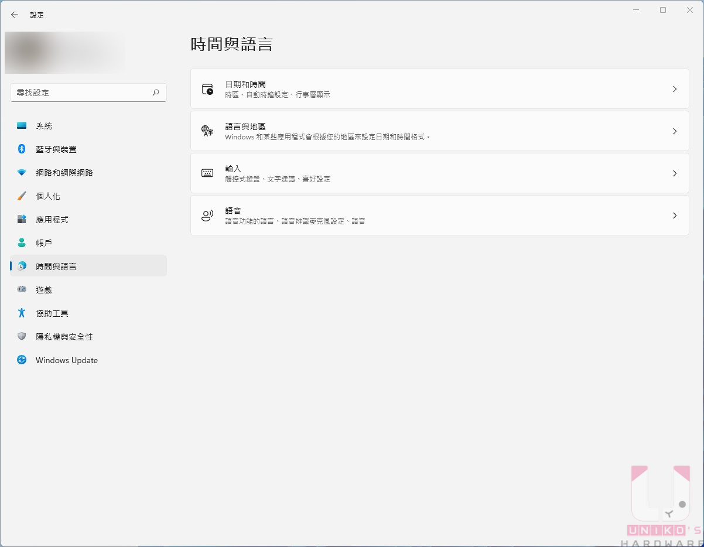Image resolution: width=704 pixels, height=547 pixels.
Task: Open 語言與地區 via its right chevron
Action: pos(675,131)
